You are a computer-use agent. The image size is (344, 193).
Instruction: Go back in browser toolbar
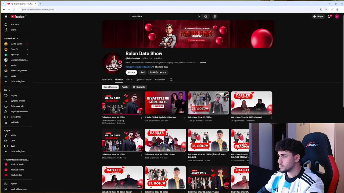[x=4, y=9]
